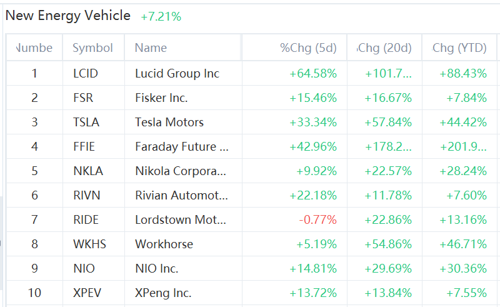Image resolution: width=500 pixels, height=307 pixels.
Task: Open New Energy Vehicle sector title
Action: coord(68,16)
